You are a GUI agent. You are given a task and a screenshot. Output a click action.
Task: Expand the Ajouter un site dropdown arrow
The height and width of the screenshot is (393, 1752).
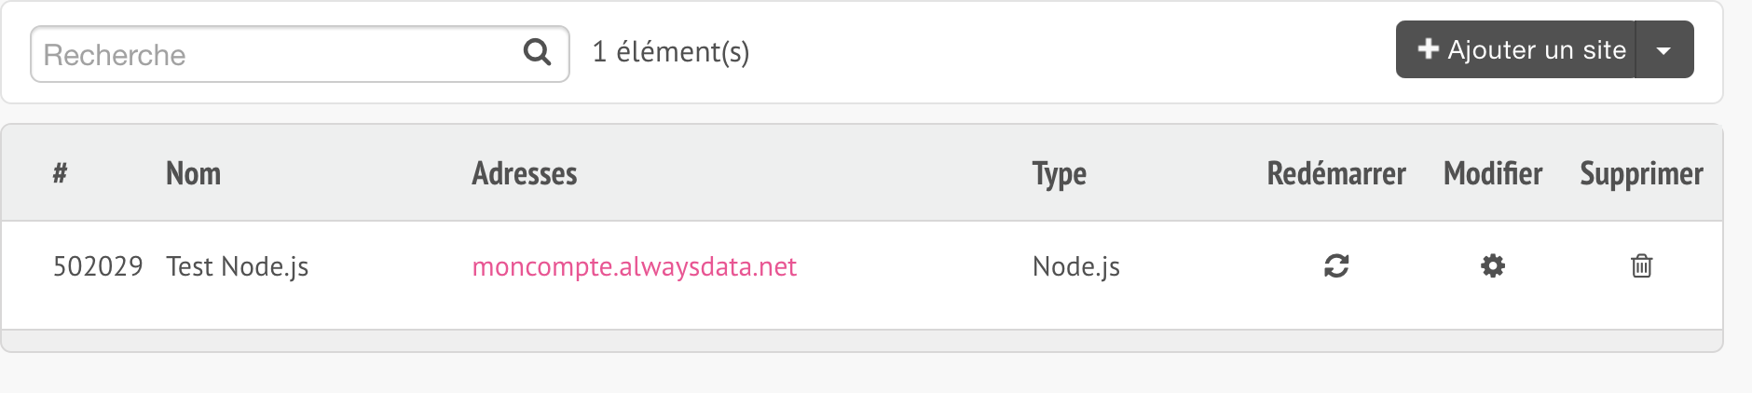click(x=1664, y=50)
